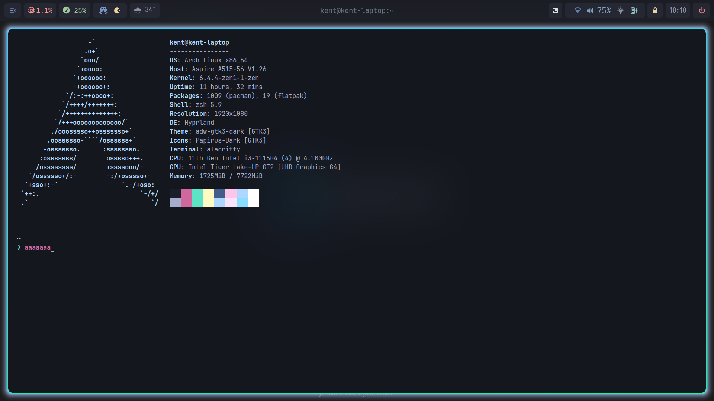The height and width of the screenshot is (401, 714).
Task: Click the clinking glasses icon in bar
Action: 103,10
